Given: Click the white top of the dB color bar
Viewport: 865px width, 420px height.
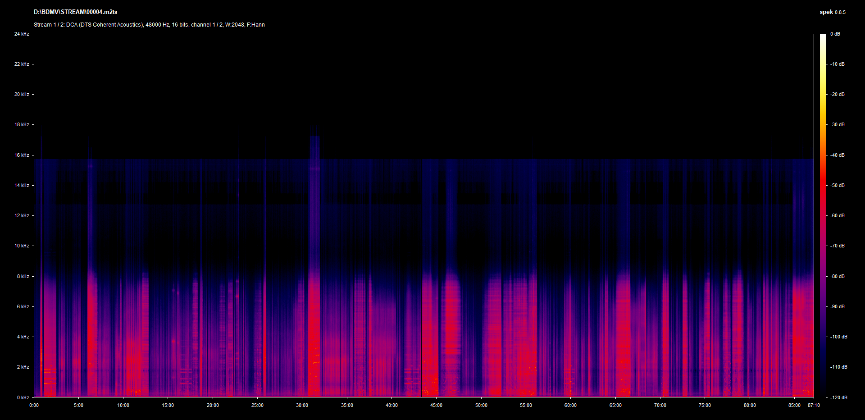Looking at the screenshot, I should (x=823, y=36).
